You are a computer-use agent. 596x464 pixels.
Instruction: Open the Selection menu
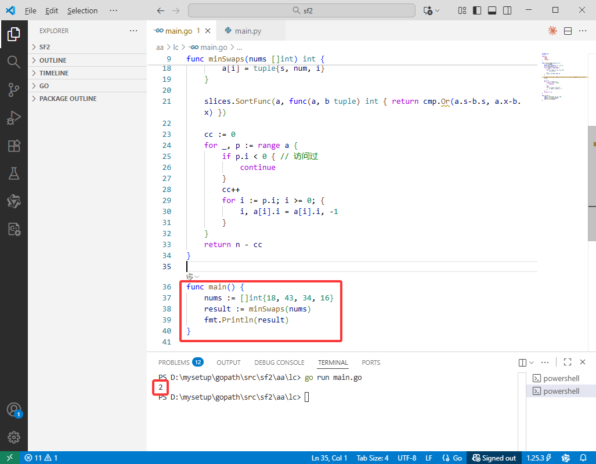(x=82, y=10)
